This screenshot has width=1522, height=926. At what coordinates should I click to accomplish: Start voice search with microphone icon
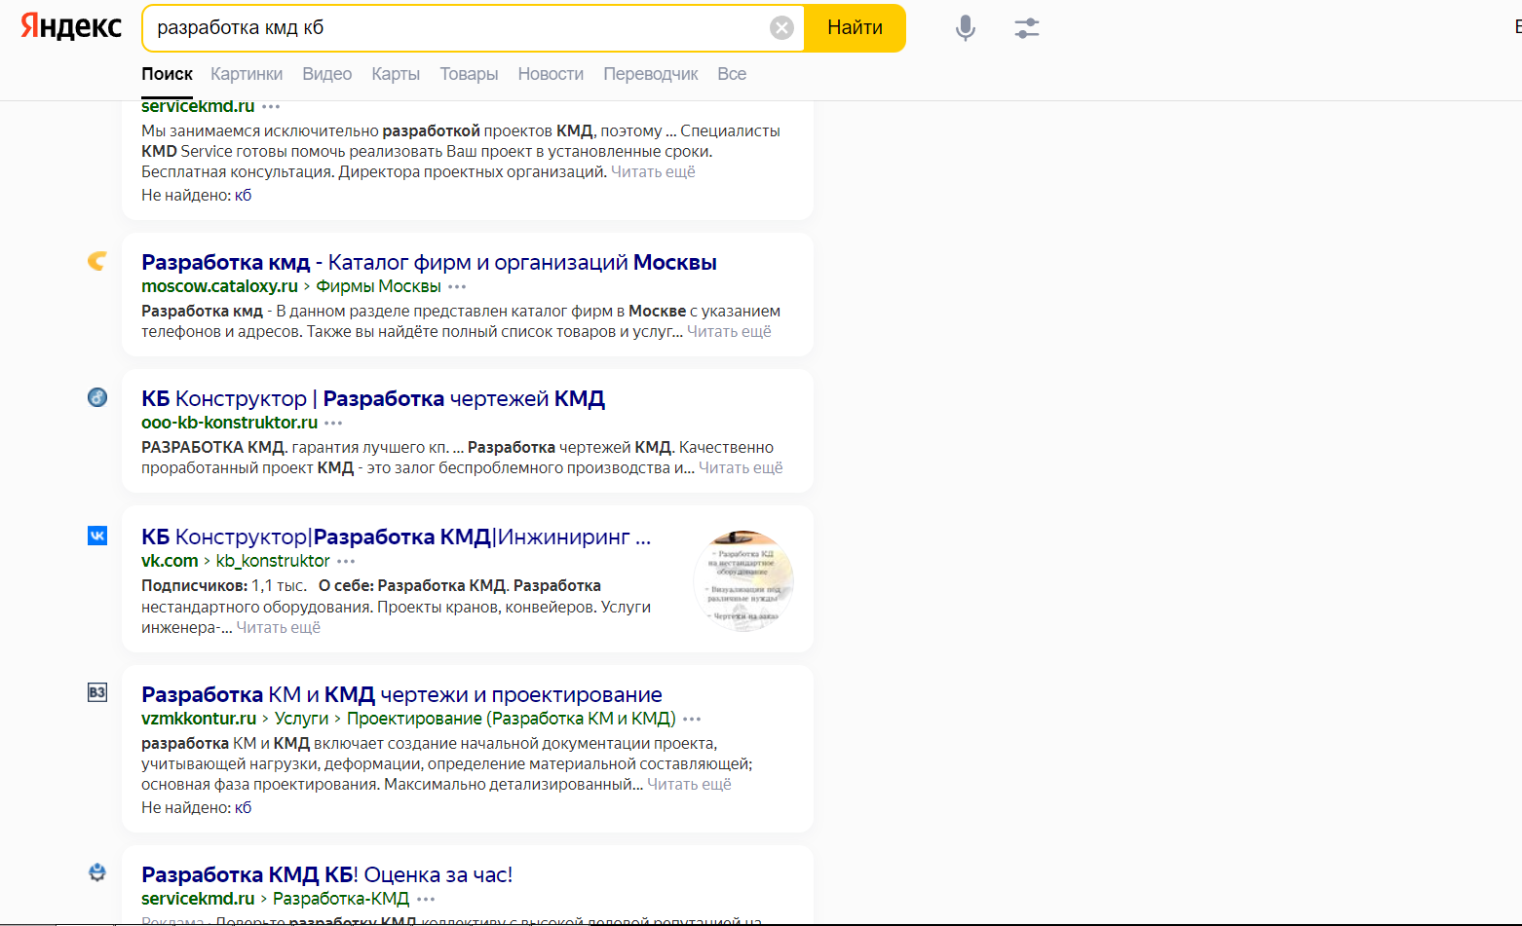[x=966, y=28]
